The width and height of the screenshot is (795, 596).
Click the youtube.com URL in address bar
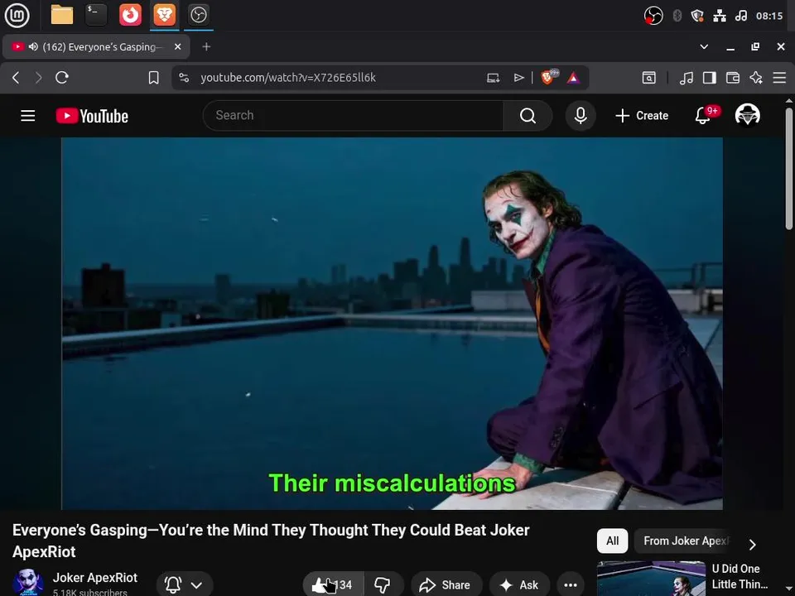[x=288, y=78]
